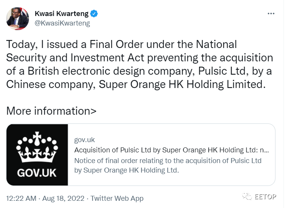Click the EETOP watermark text

266,197
